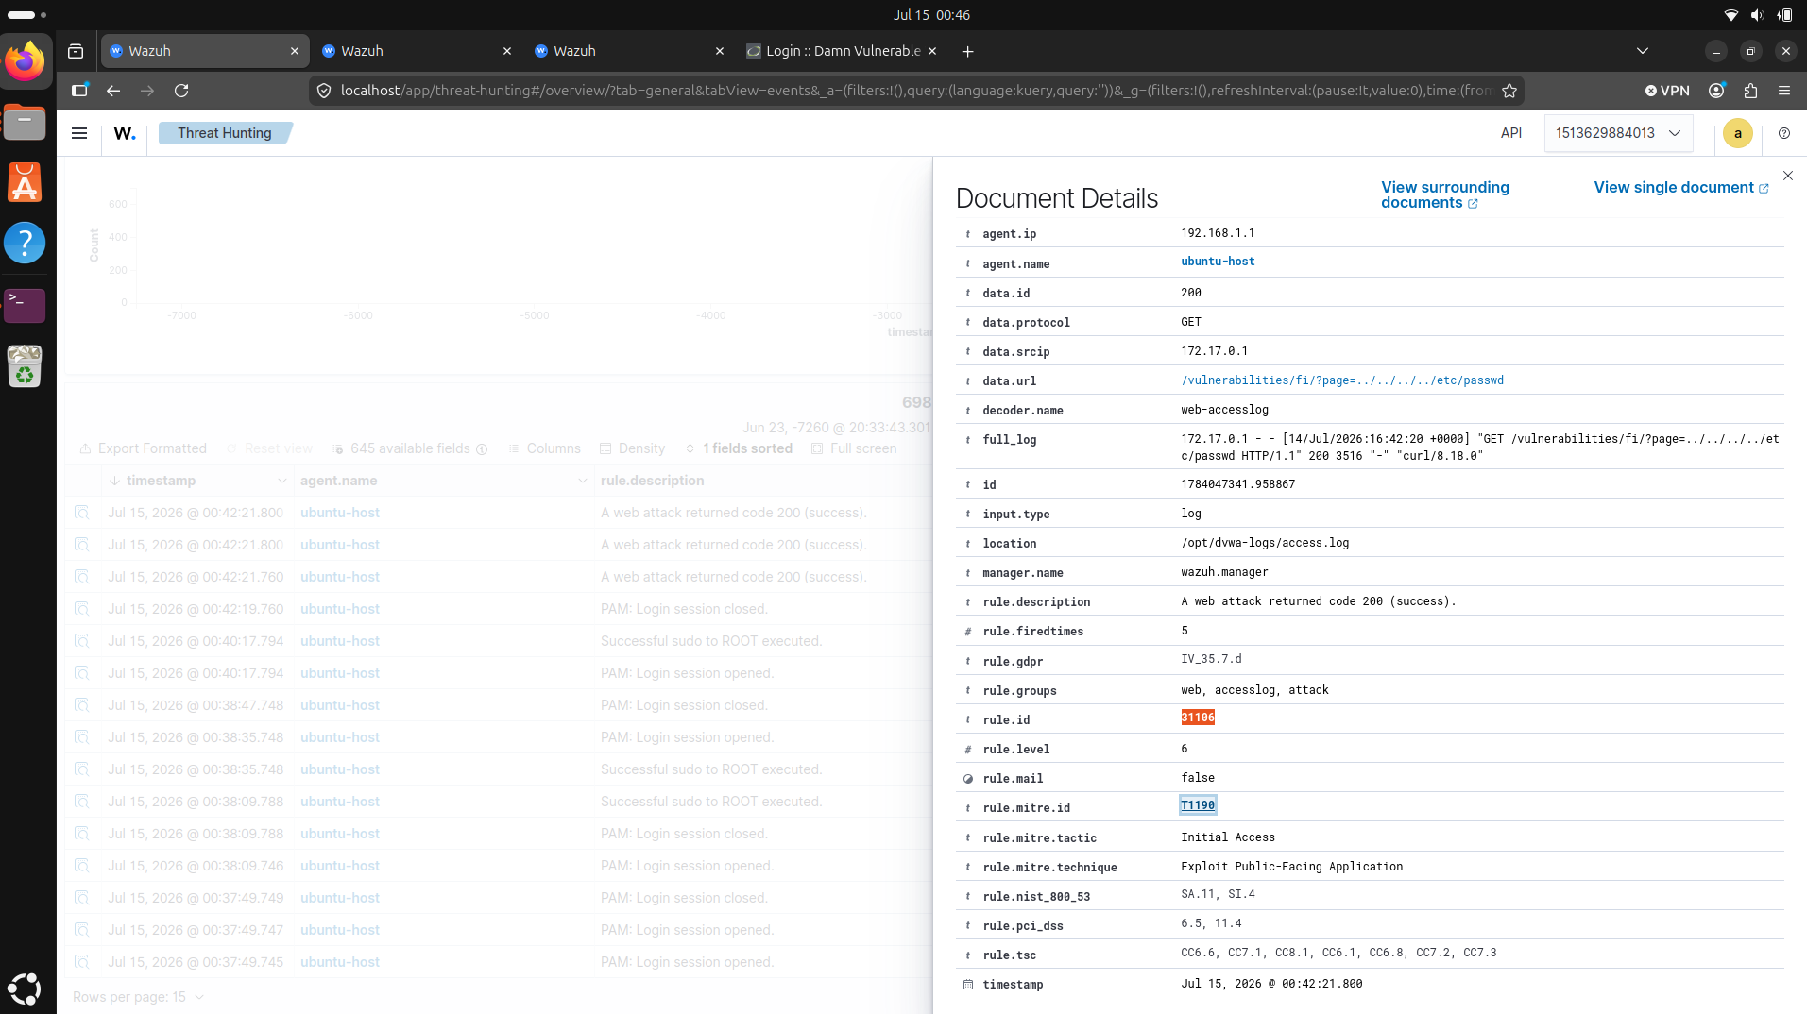Click the VPN button in toolbar
Image resolution: width=1807 pixels, height=1014 pixels.
1667,91
